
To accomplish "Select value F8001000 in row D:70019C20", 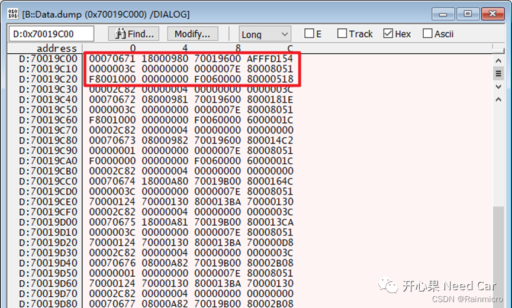I will click(112, 79).
